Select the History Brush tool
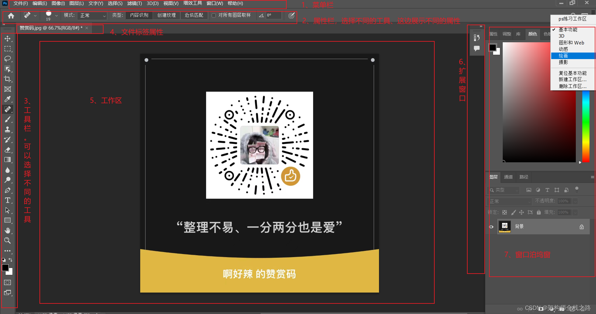Screen dimensions: 596x314 (x=7, y=140)
